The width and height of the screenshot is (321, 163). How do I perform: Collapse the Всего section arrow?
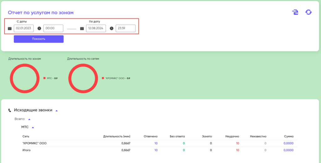click(29, 119)
